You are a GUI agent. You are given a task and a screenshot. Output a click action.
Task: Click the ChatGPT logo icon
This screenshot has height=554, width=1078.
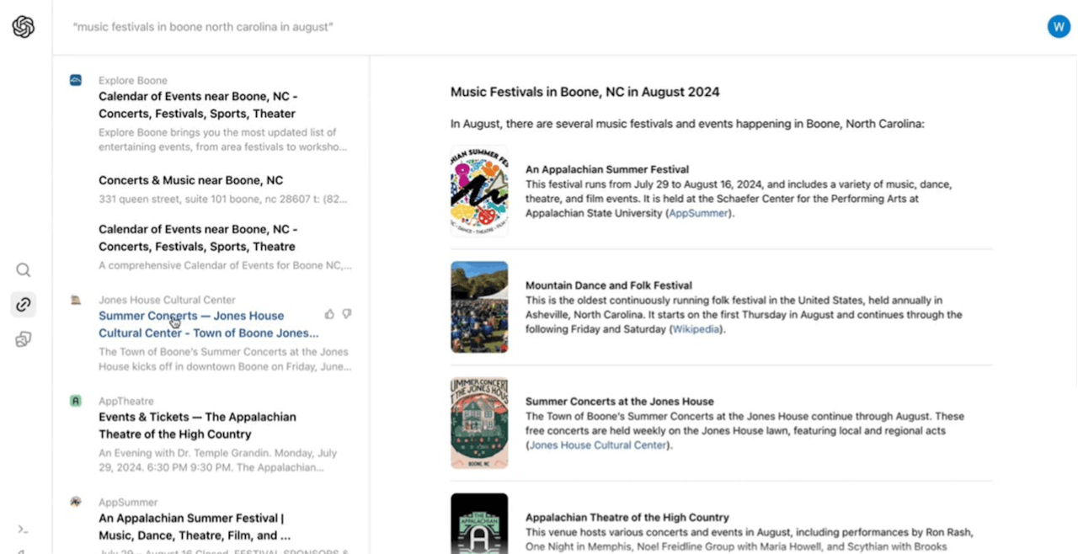pyautogui.click(x=24, y=27)
